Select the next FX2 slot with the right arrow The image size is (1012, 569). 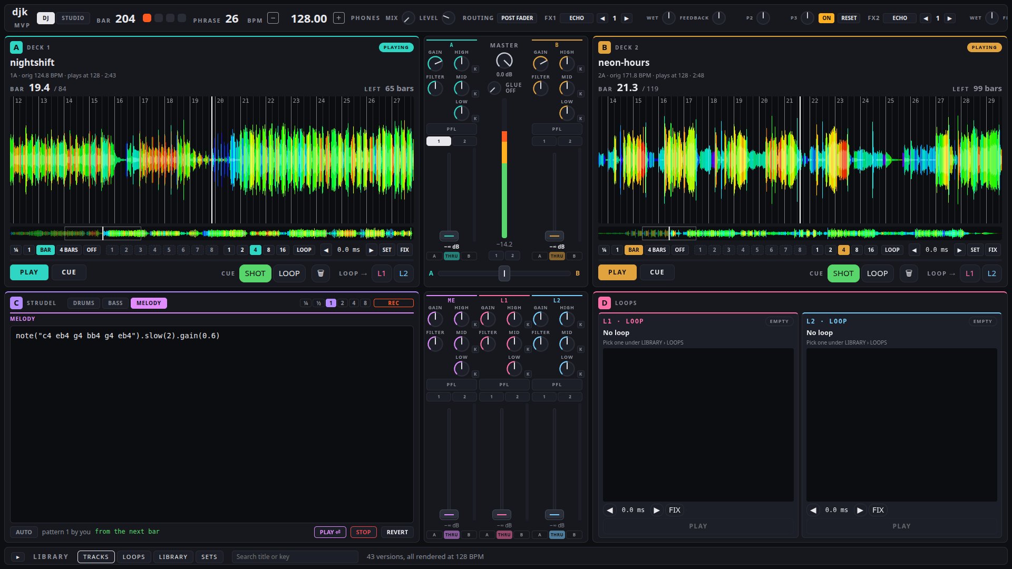[x=949, y=18]
